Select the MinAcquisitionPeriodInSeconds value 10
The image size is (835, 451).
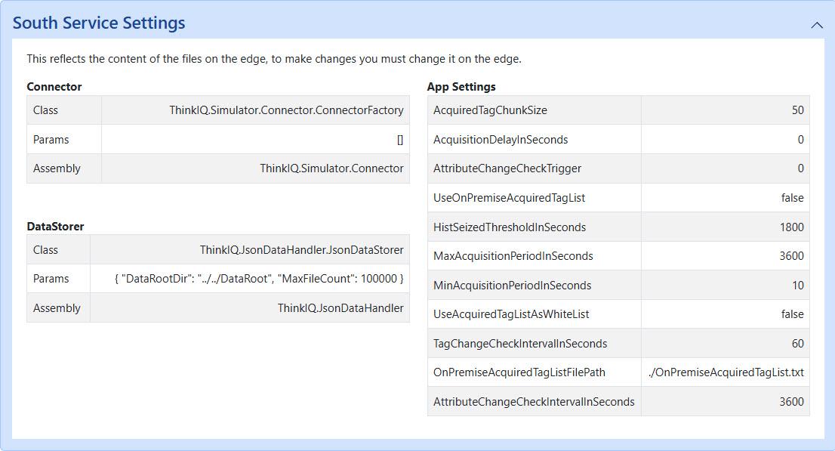(x=797, y=286)
